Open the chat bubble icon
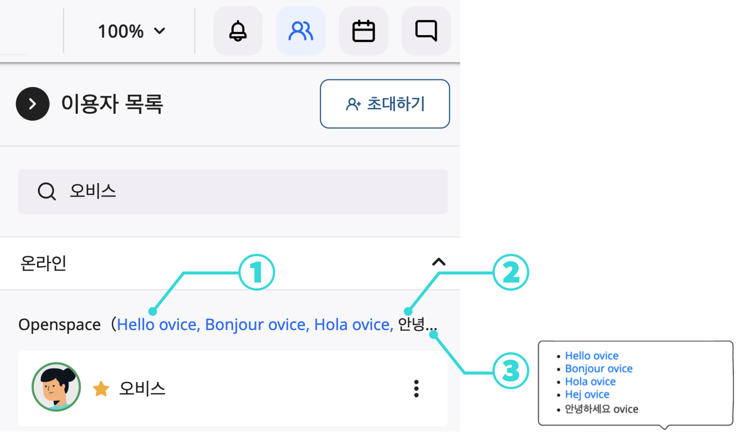 pos(426,31)
